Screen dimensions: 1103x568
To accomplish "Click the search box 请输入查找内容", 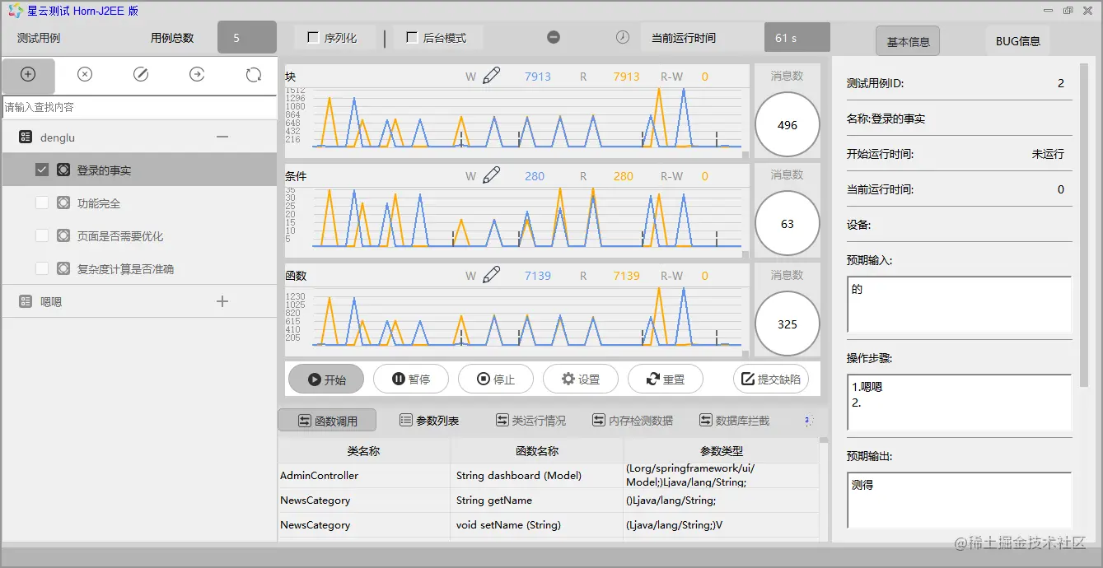I will point(139,107).
